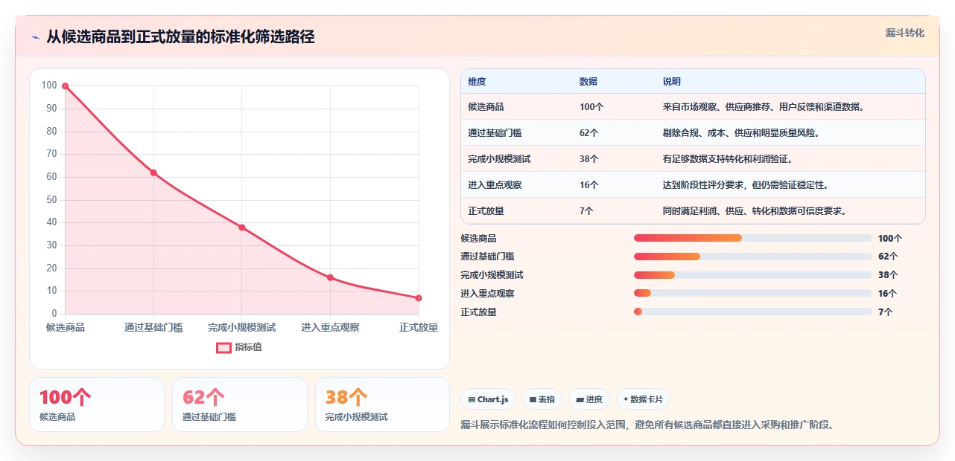
Task: Click the 完成小规模测试 progress bar
Action: point(752,275)
